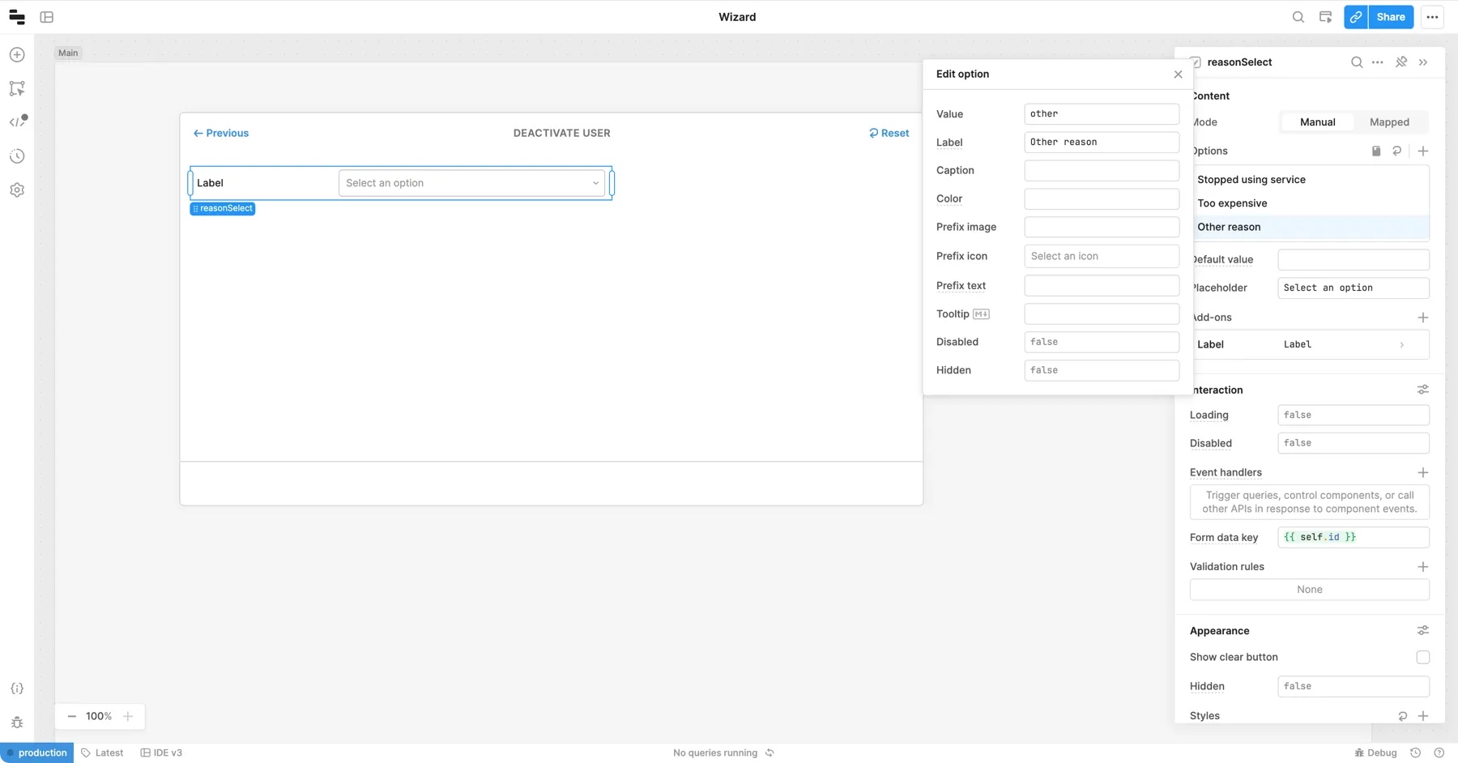This screenshot has height=763, width=1458.
Task: Open the Debug button in status bar
Action: 1375,753
